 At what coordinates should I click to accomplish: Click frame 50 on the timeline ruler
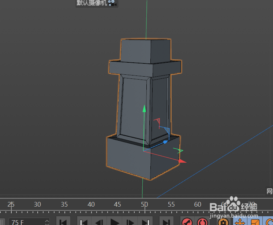tap(144, 204)
